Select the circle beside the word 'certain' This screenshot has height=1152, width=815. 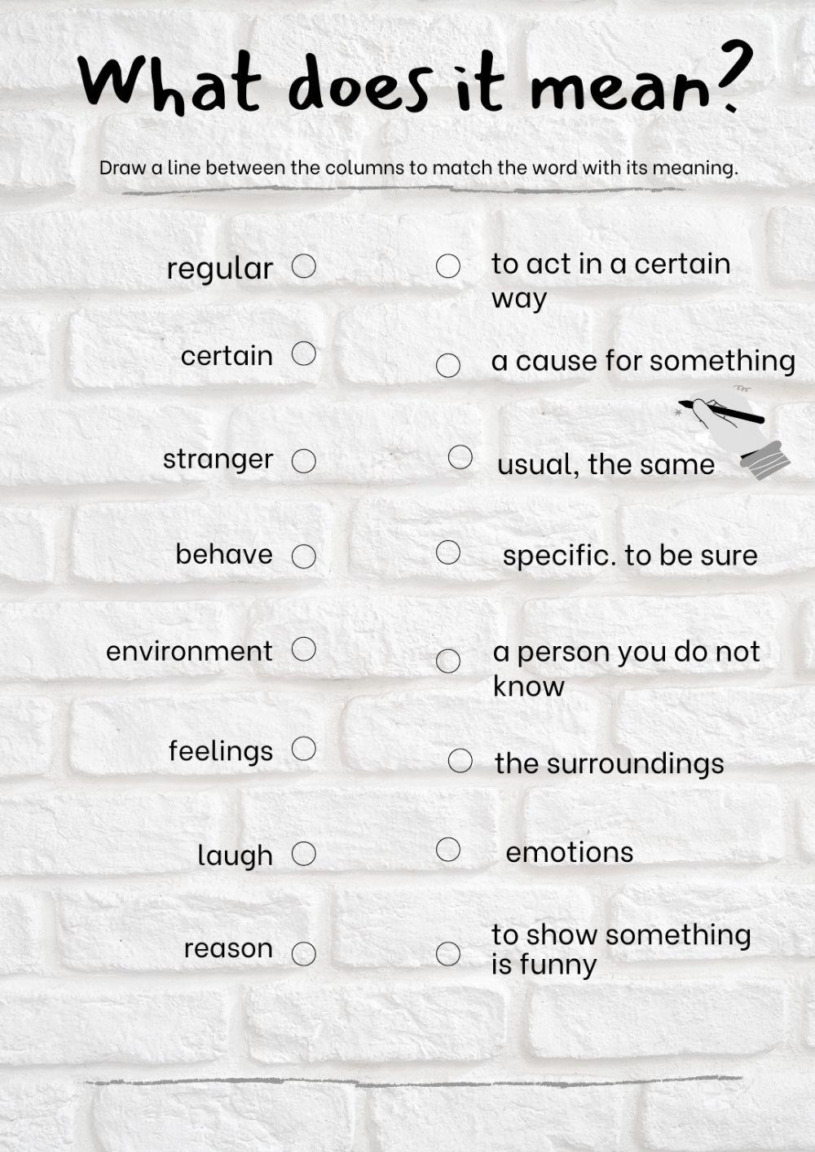click(304, 354)
